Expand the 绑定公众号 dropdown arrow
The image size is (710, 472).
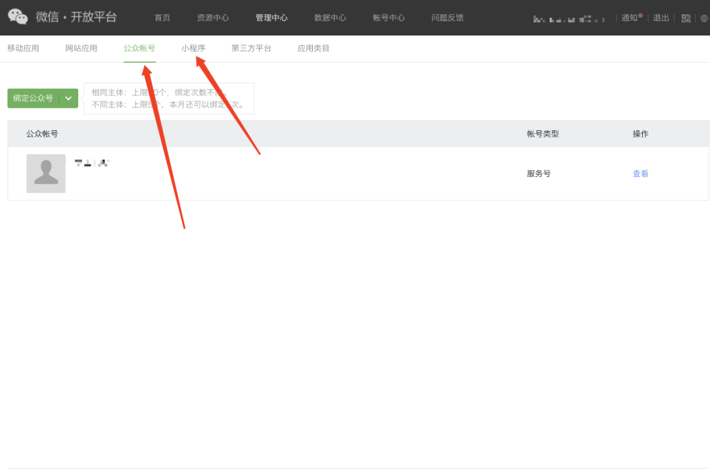tap(68, 97)
